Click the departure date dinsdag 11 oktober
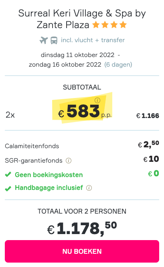The image size is (164, 267). point(77,55)
